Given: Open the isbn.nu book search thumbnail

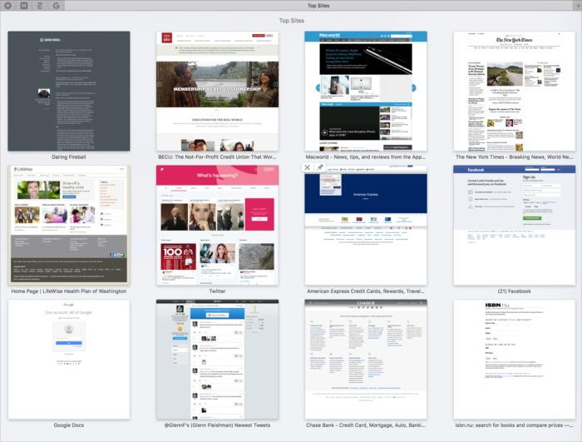Looking at the screenshot, I should (514, 359).
